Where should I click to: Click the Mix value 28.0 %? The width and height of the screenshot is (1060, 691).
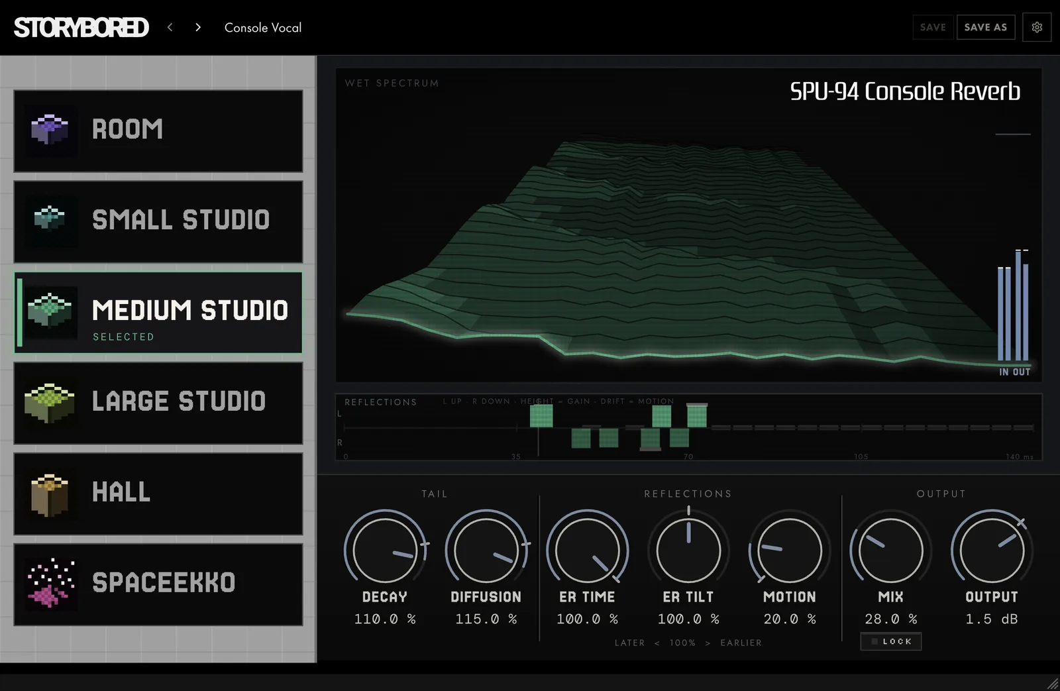click(x=890, y=619)
